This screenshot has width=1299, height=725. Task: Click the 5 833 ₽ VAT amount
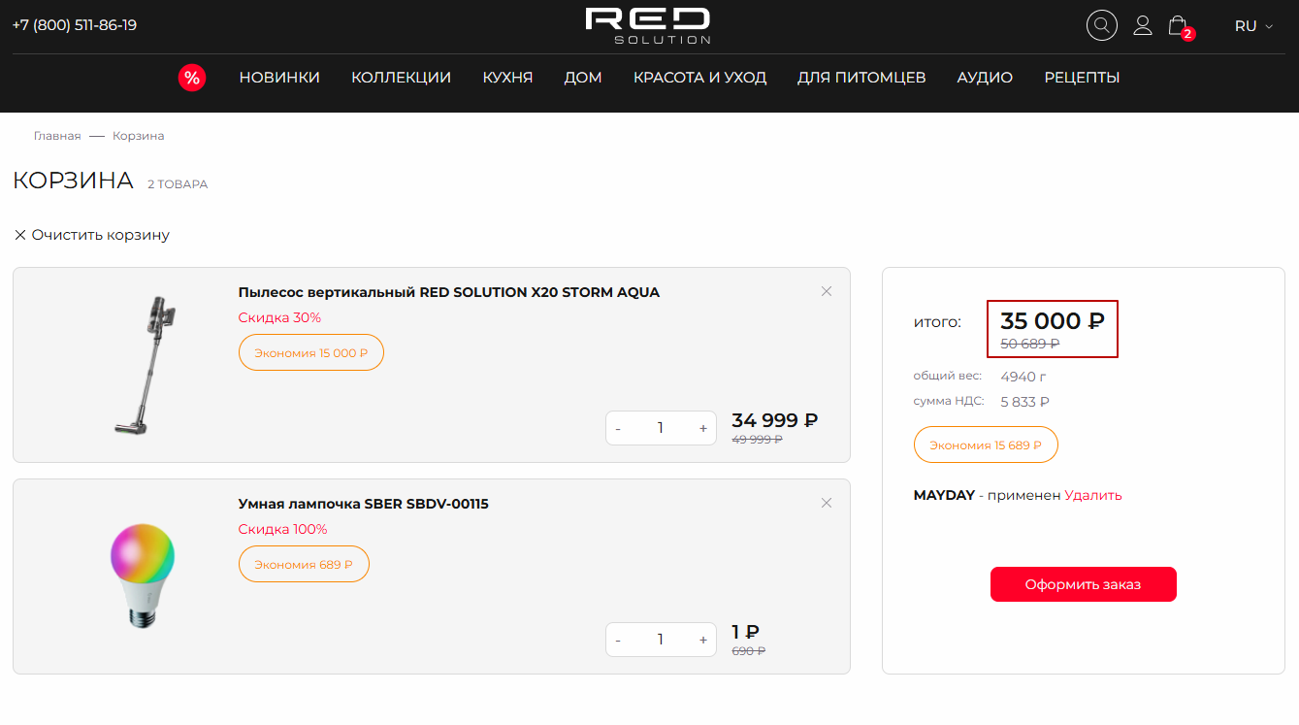point(1025,402)
